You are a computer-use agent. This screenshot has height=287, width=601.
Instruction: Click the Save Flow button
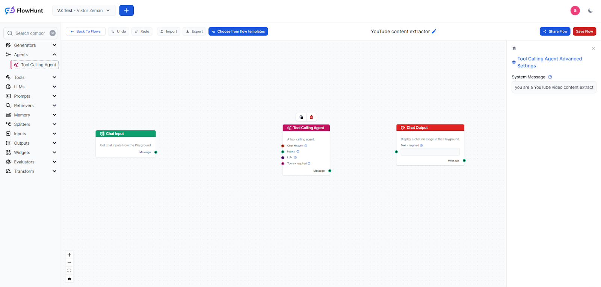click(584, 32)
